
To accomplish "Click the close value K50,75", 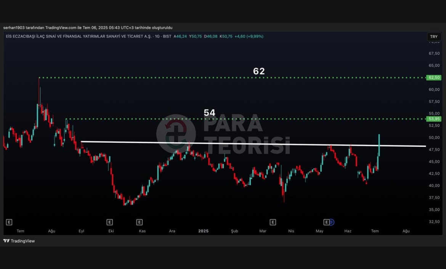I will (226, 36).
